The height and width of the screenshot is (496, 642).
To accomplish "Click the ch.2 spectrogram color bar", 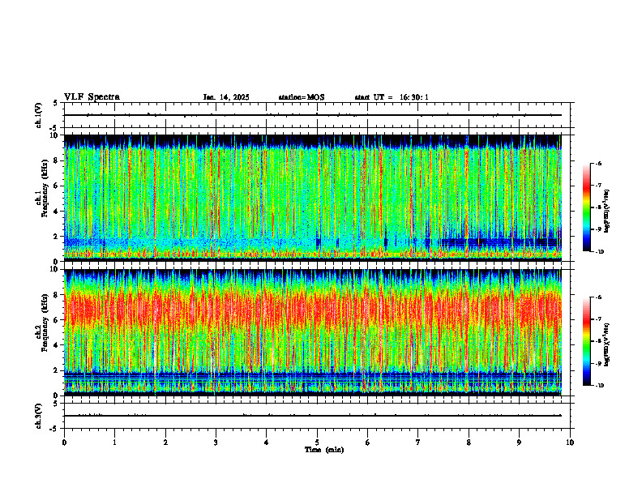I will (x=586, y=341).
